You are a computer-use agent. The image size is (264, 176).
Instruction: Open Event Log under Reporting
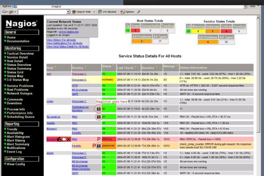tap(14, 152)
